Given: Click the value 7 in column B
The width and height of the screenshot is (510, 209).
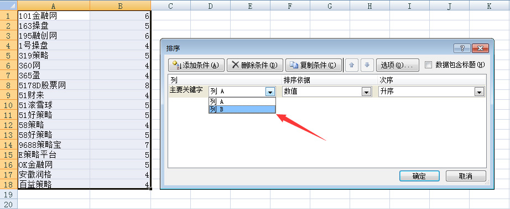Looking at the screenshot, I should [121, 145].
